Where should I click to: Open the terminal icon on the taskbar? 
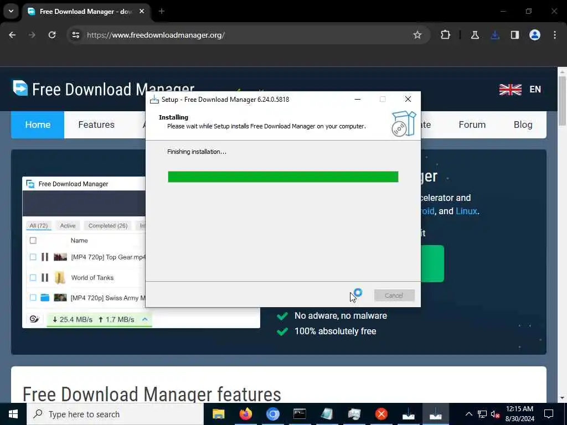click(x=300, y=414)
